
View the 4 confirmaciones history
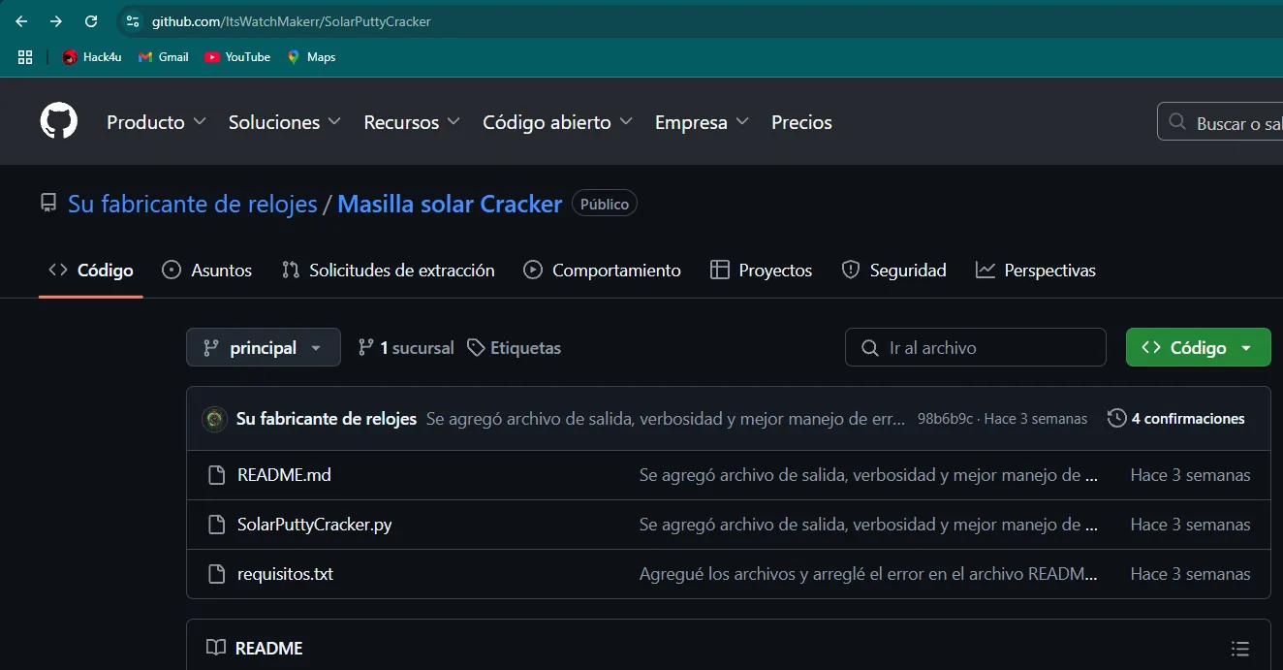pos(1175,419)
